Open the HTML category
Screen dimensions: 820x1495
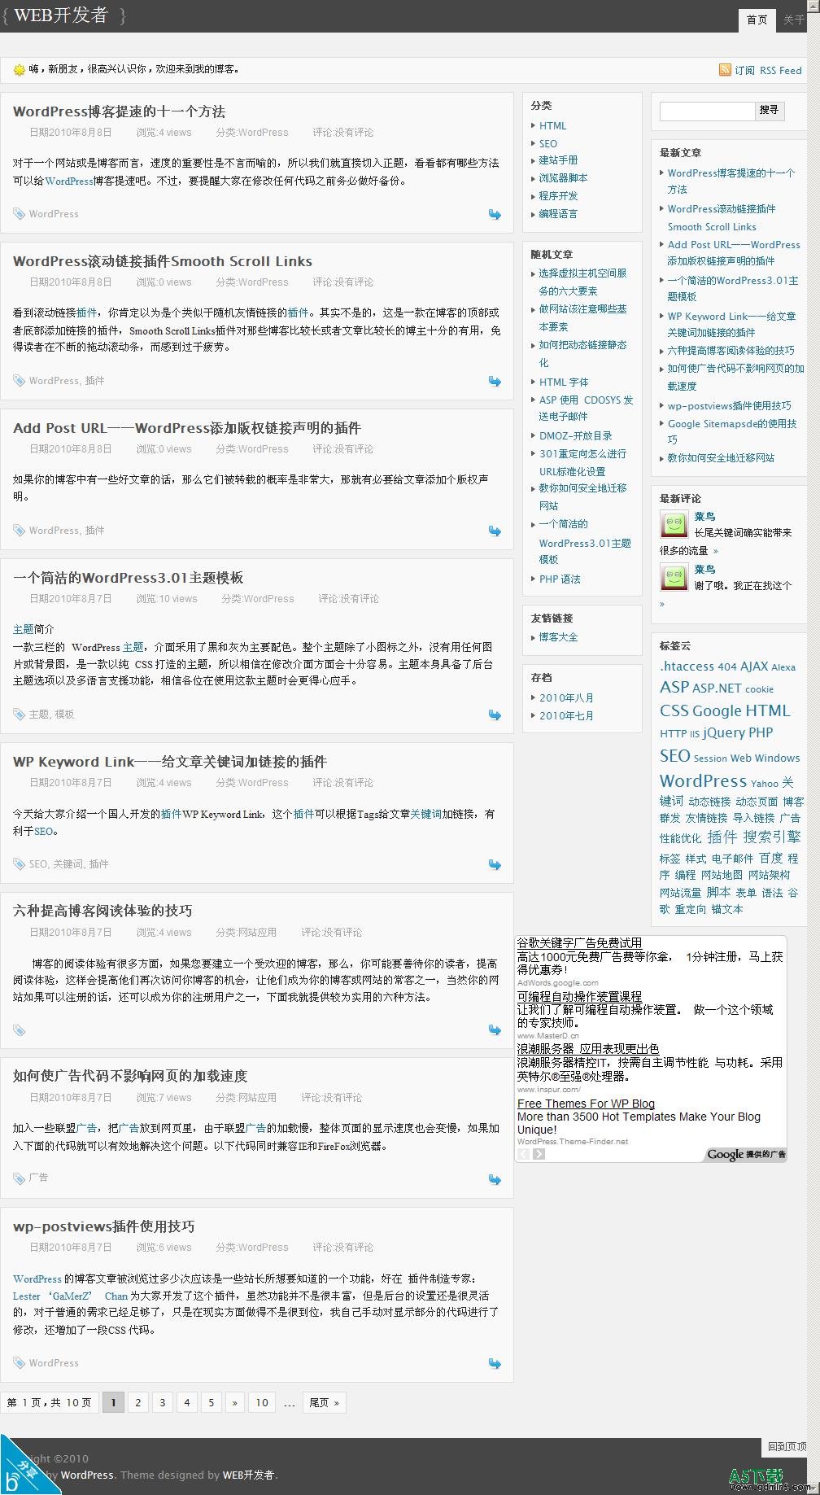pos(552,126)
